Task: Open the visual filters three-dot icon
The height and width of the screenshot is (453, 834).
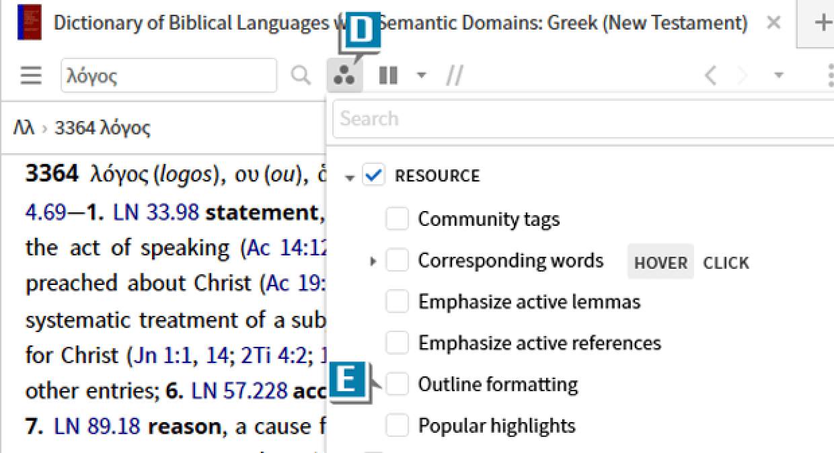Action: [x=344, y=76]
